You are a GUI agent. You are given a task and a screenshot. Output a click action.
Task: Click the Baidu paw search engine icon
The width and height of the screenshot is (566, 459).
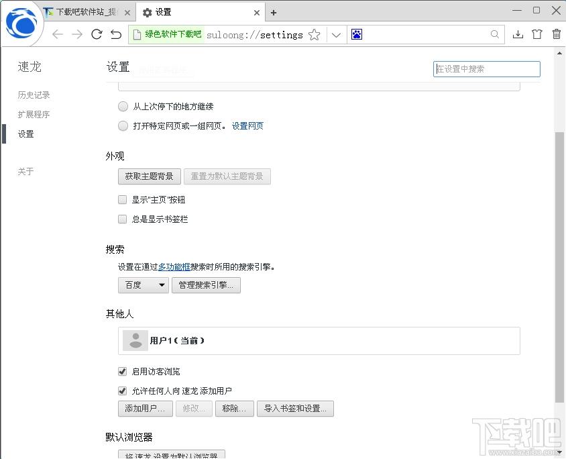[357, 34]
